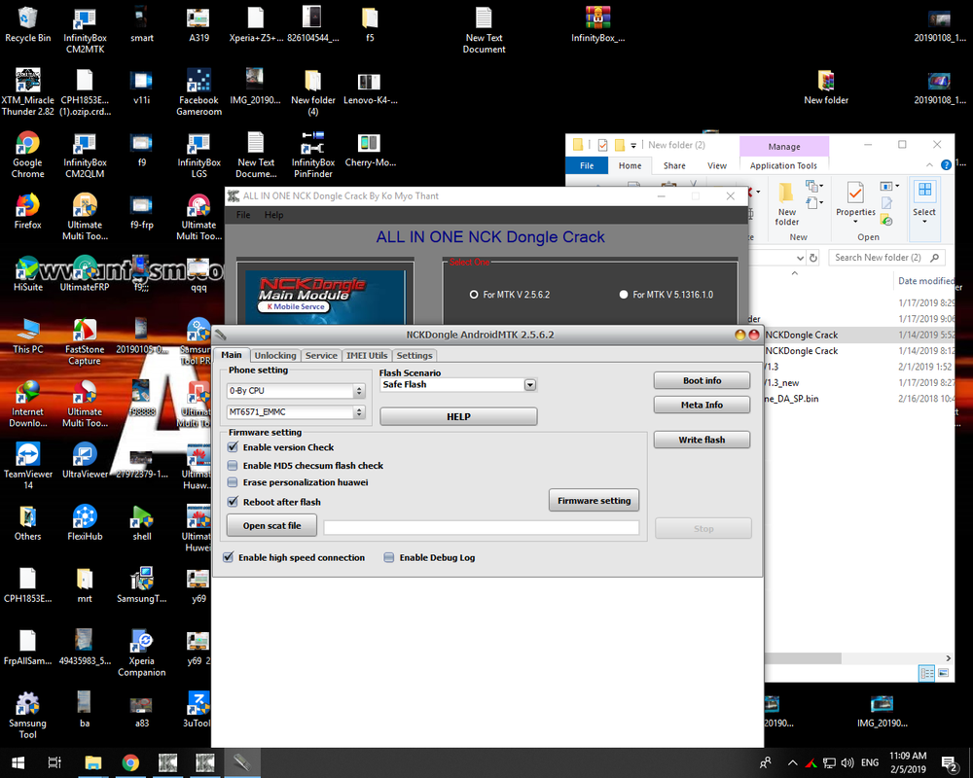Image resolution: width=973 pixels, height=778 pixels.
Task: Open notification center on the taskbar
Action: coord(949,762)
